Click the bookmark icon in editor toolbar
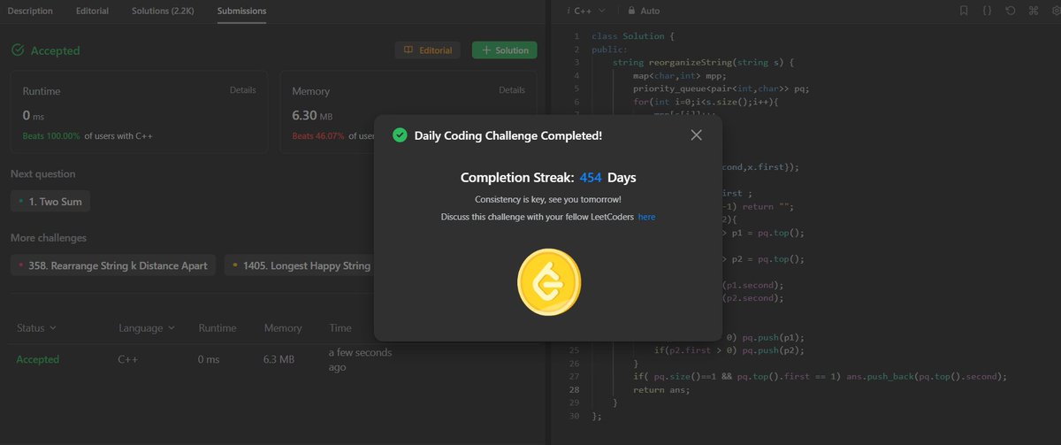 tap(964, 11)
